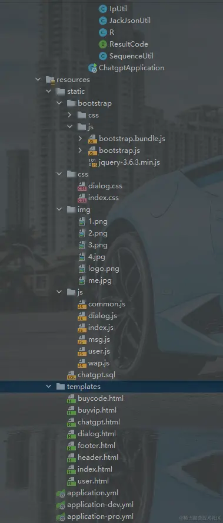The width and height of the screenshot is (223, 523).
Task: Click the class icon beside R
Action: coord(103,32)
